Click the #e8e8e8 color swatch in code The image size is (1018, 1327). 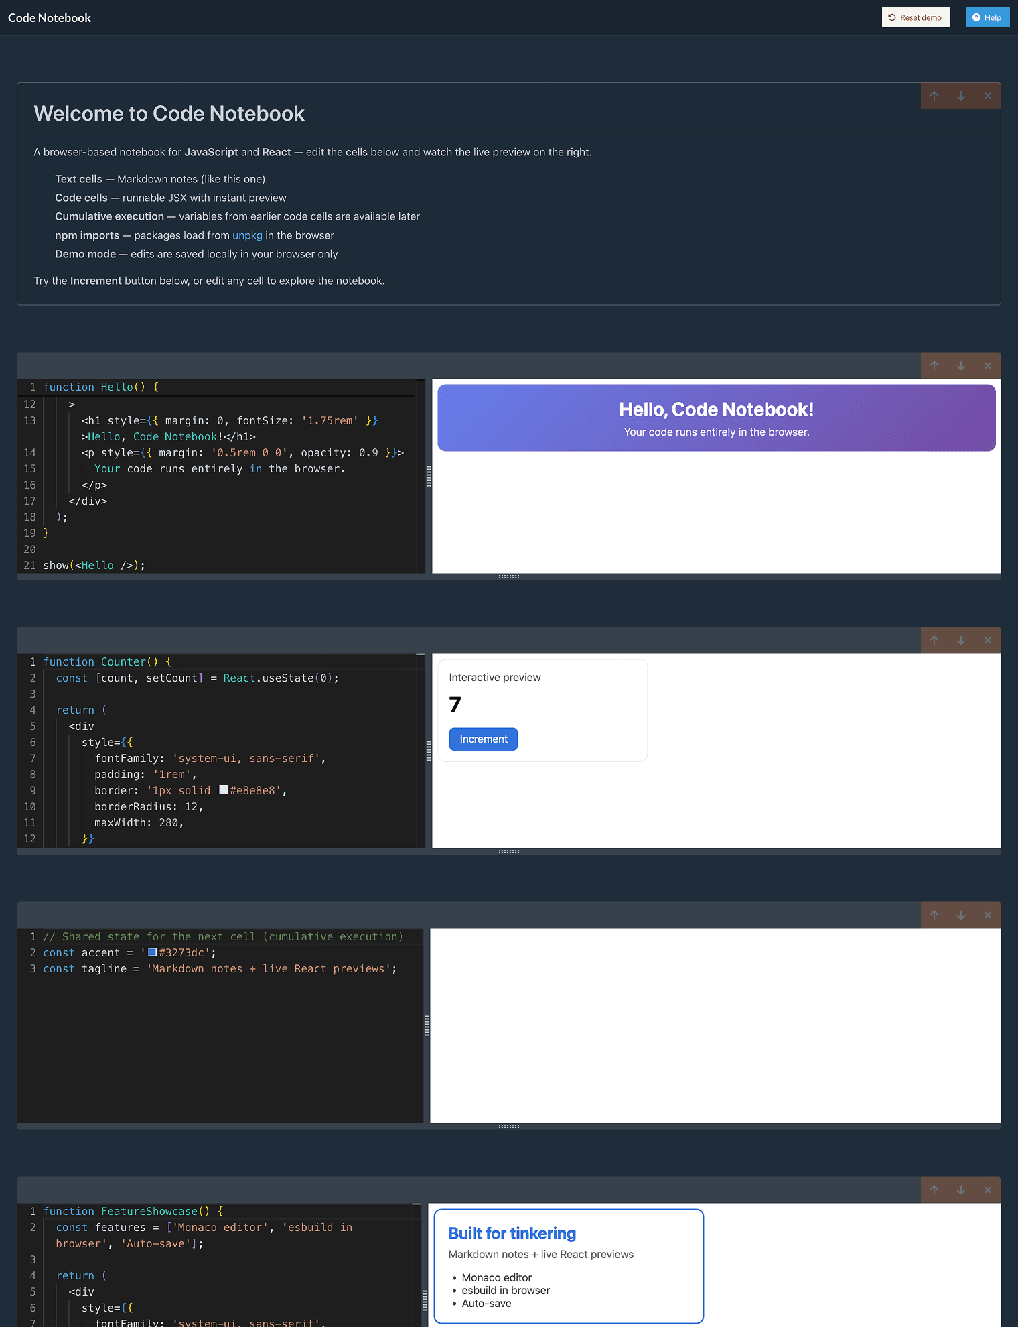[x=224, y=790]
